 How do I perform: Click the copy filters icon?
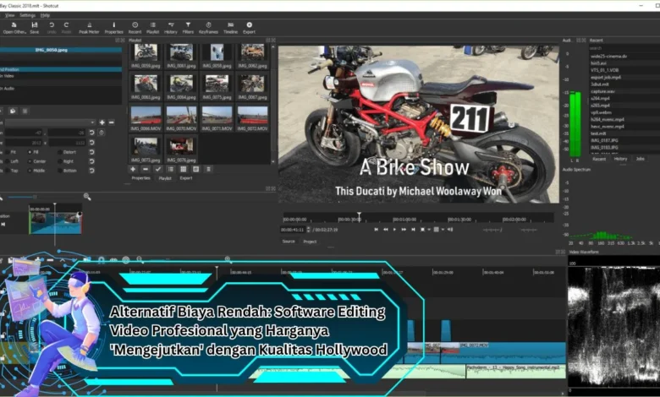(x=13, y=111)
